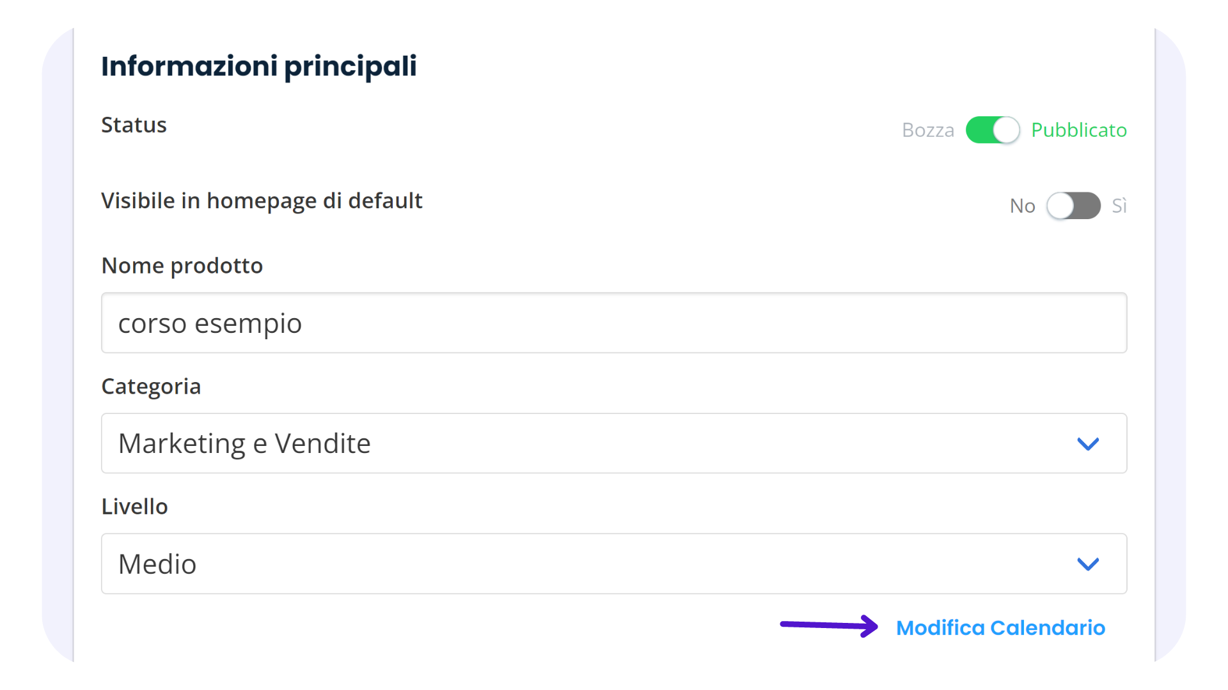The image size is (1228, 690).
Task: Open the Marketing e Vendite dropdown
Action: coord(613,443)
